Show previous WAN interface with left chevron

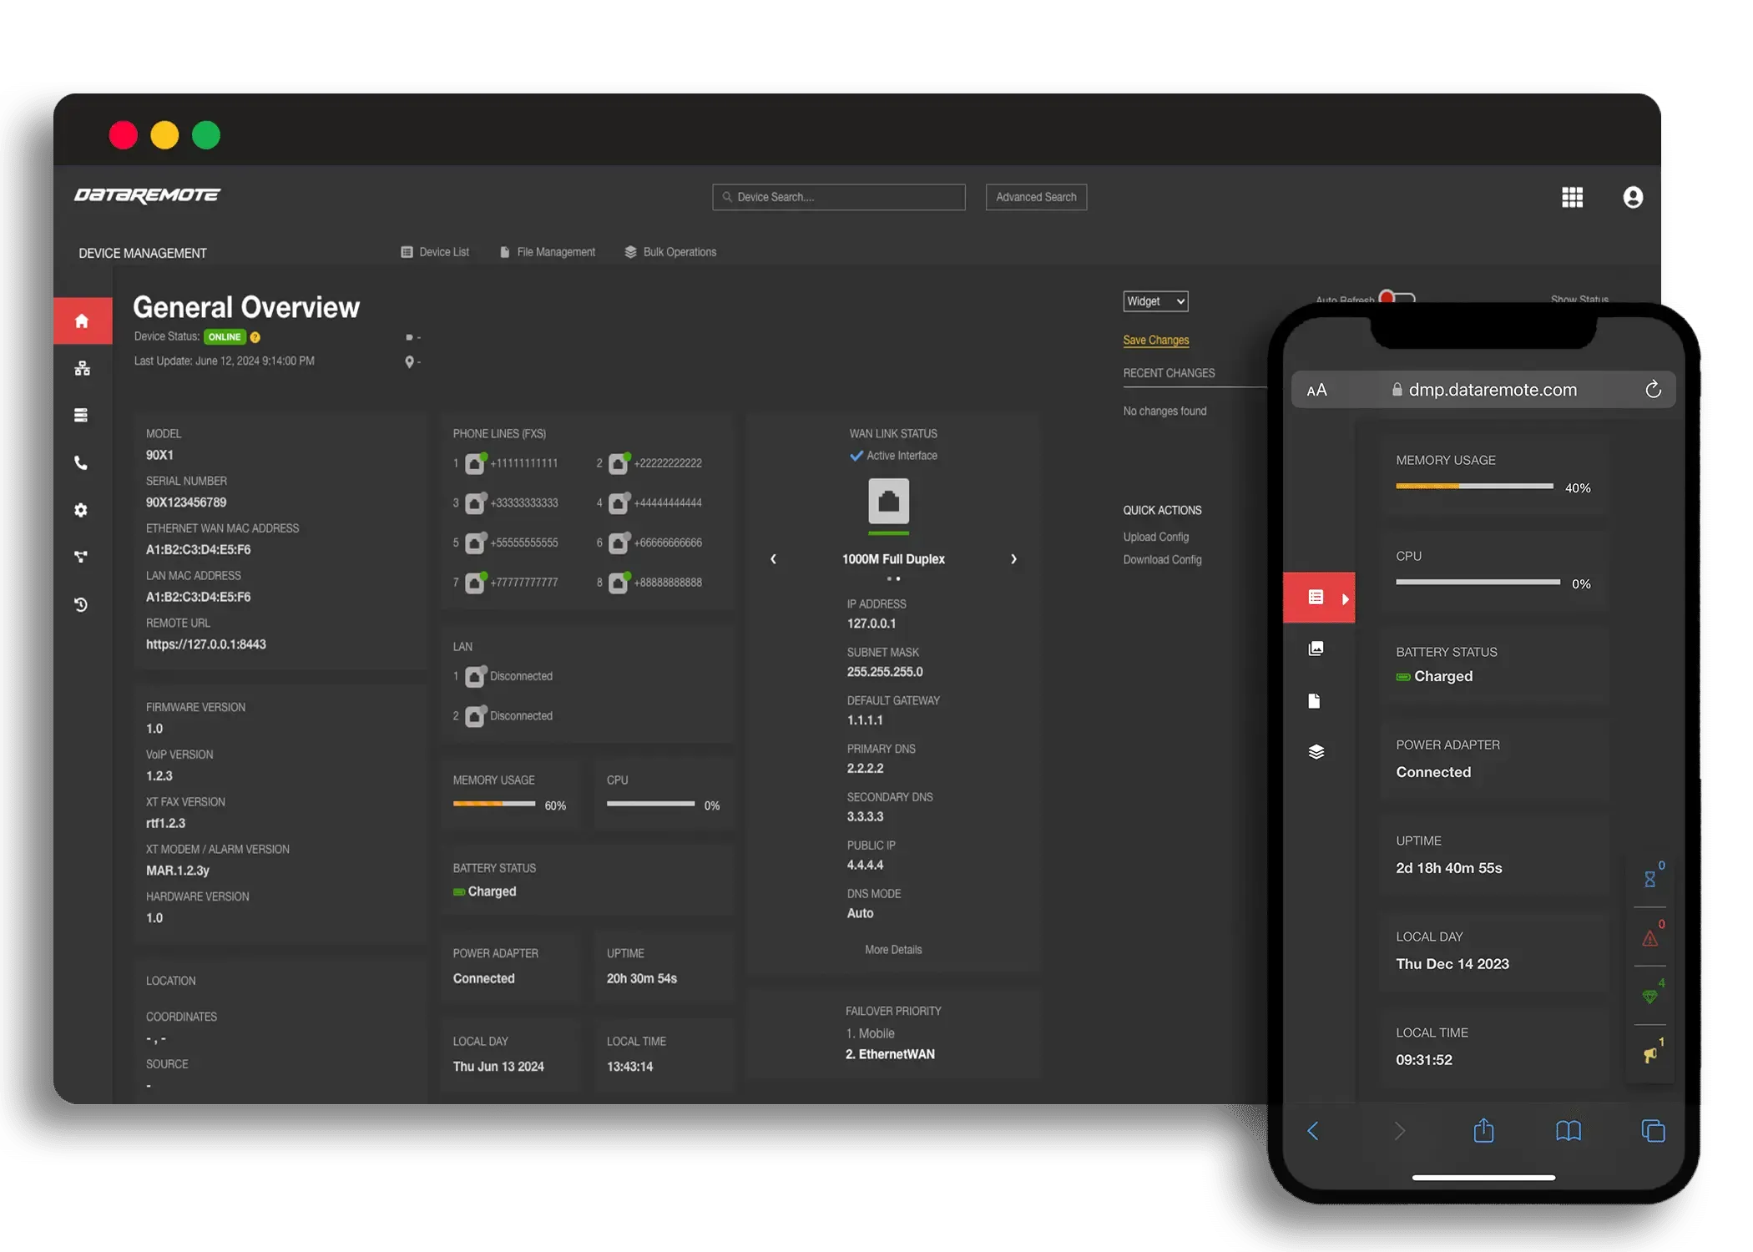(x=773, y=559)
